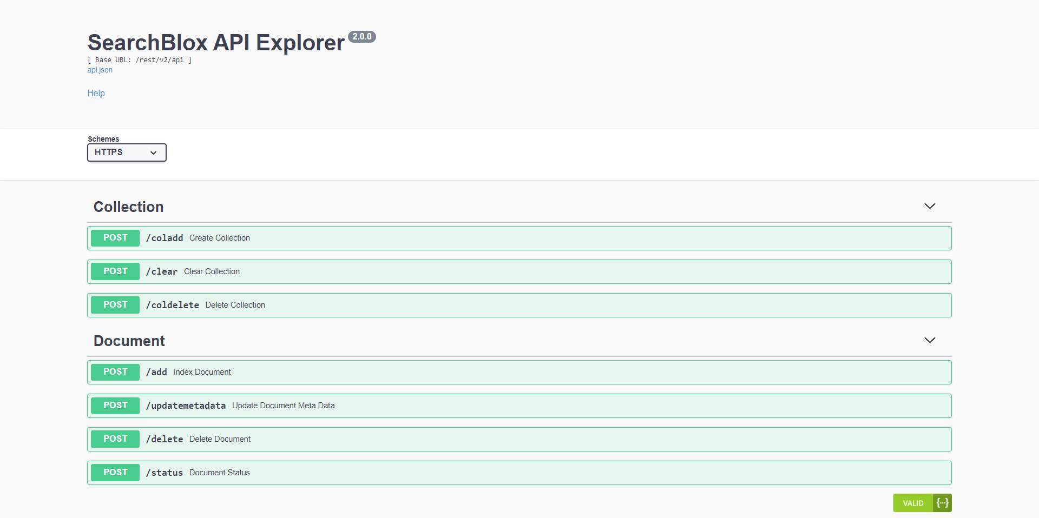This screenshot has height=518, width=1039.
Task: Click the 2.0.0 version badge
Action: (x=362, y=37)
